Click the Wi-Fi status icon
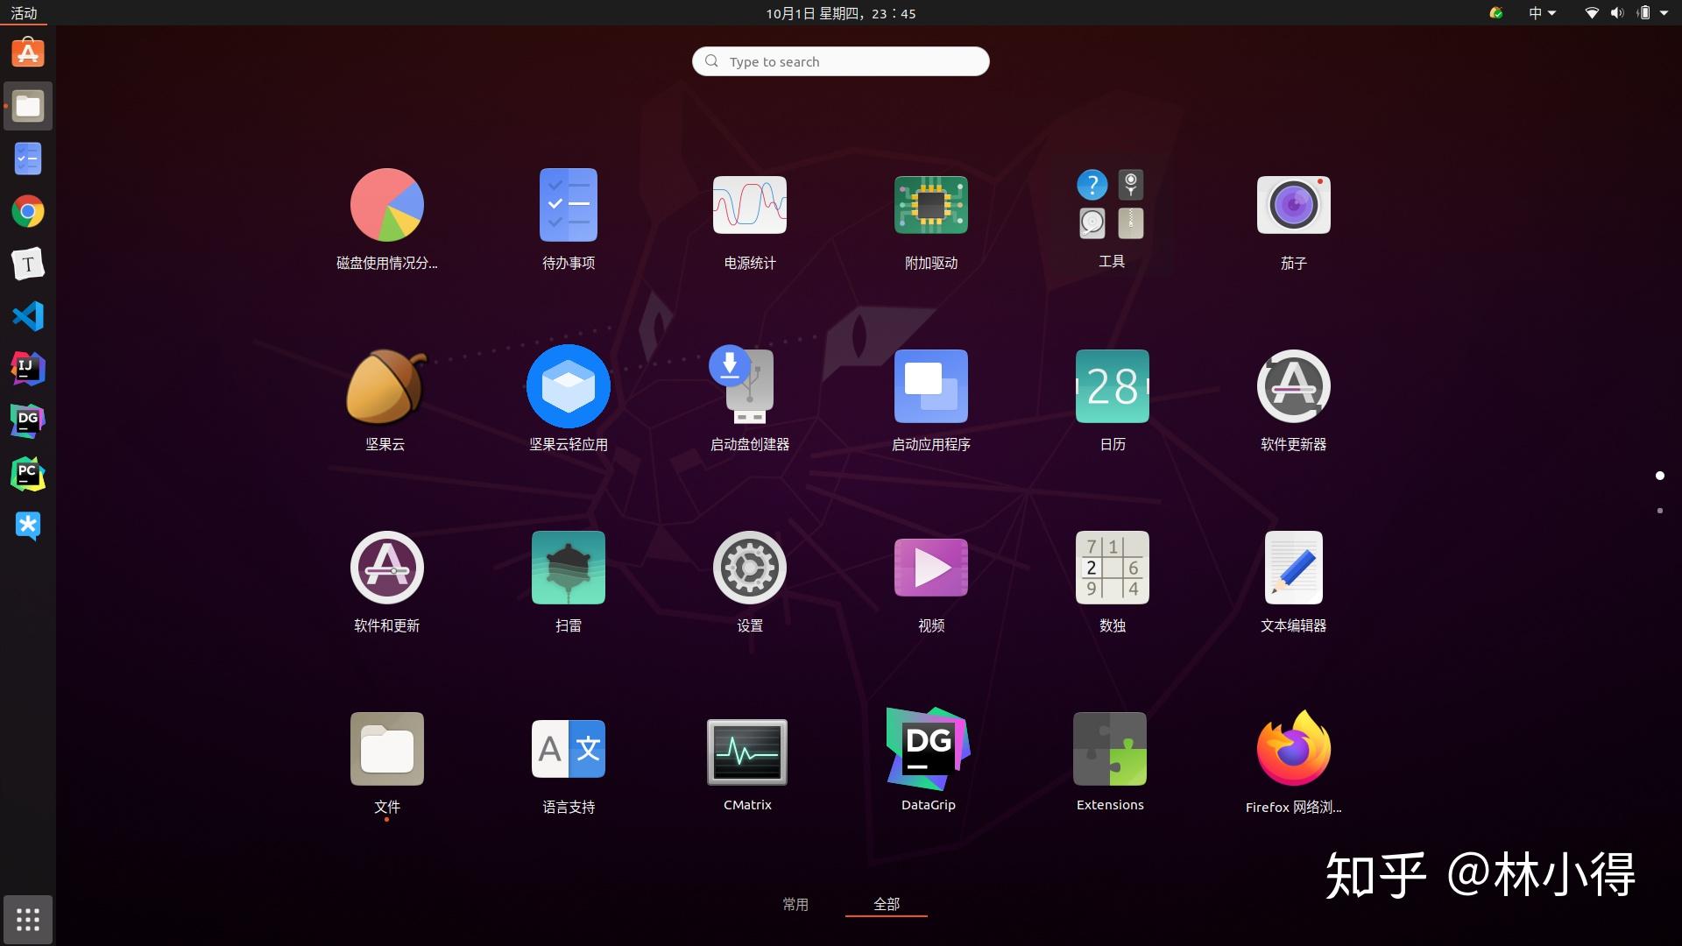The height and width of the screenshot is (946, 1682). (1592, 13)
